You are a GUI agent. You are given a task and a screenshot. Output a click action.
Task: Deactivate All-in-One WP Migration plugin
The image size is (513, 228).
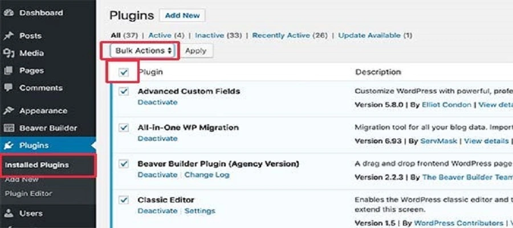[157, 139]
